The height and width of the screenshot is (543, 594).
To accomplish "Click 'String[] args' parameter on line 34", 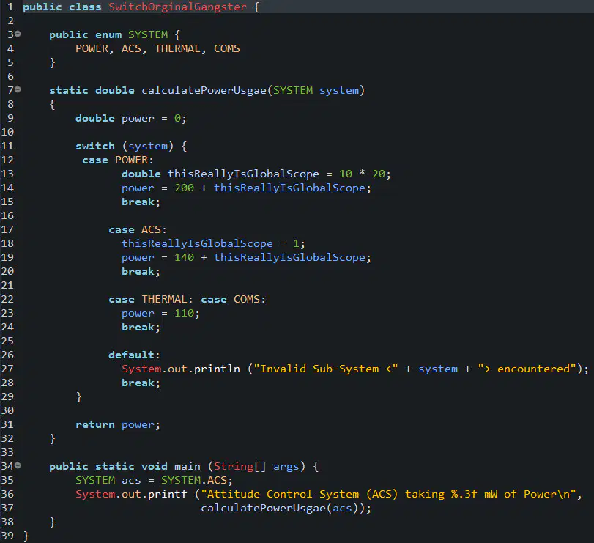I will pos(256,466).
